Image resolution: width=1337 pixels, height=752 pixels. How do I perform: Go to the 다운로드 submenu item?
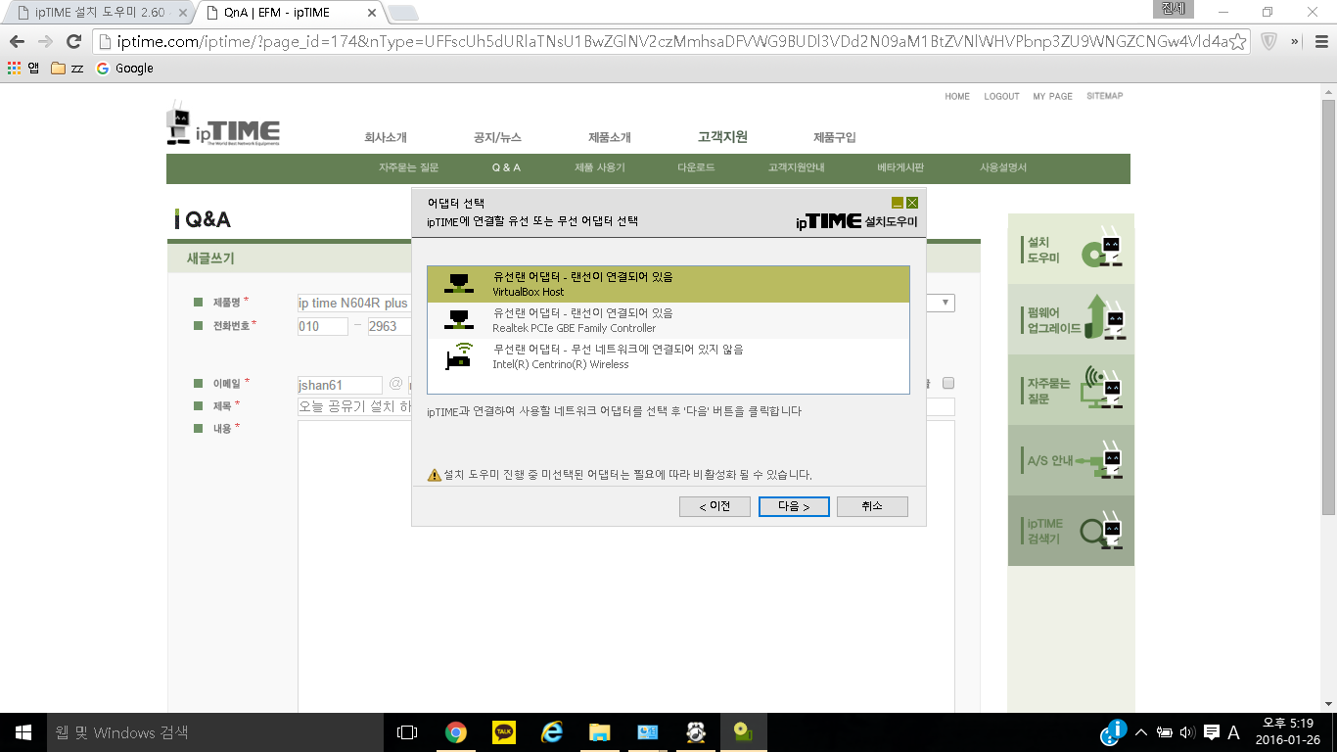tap(696, 167)
